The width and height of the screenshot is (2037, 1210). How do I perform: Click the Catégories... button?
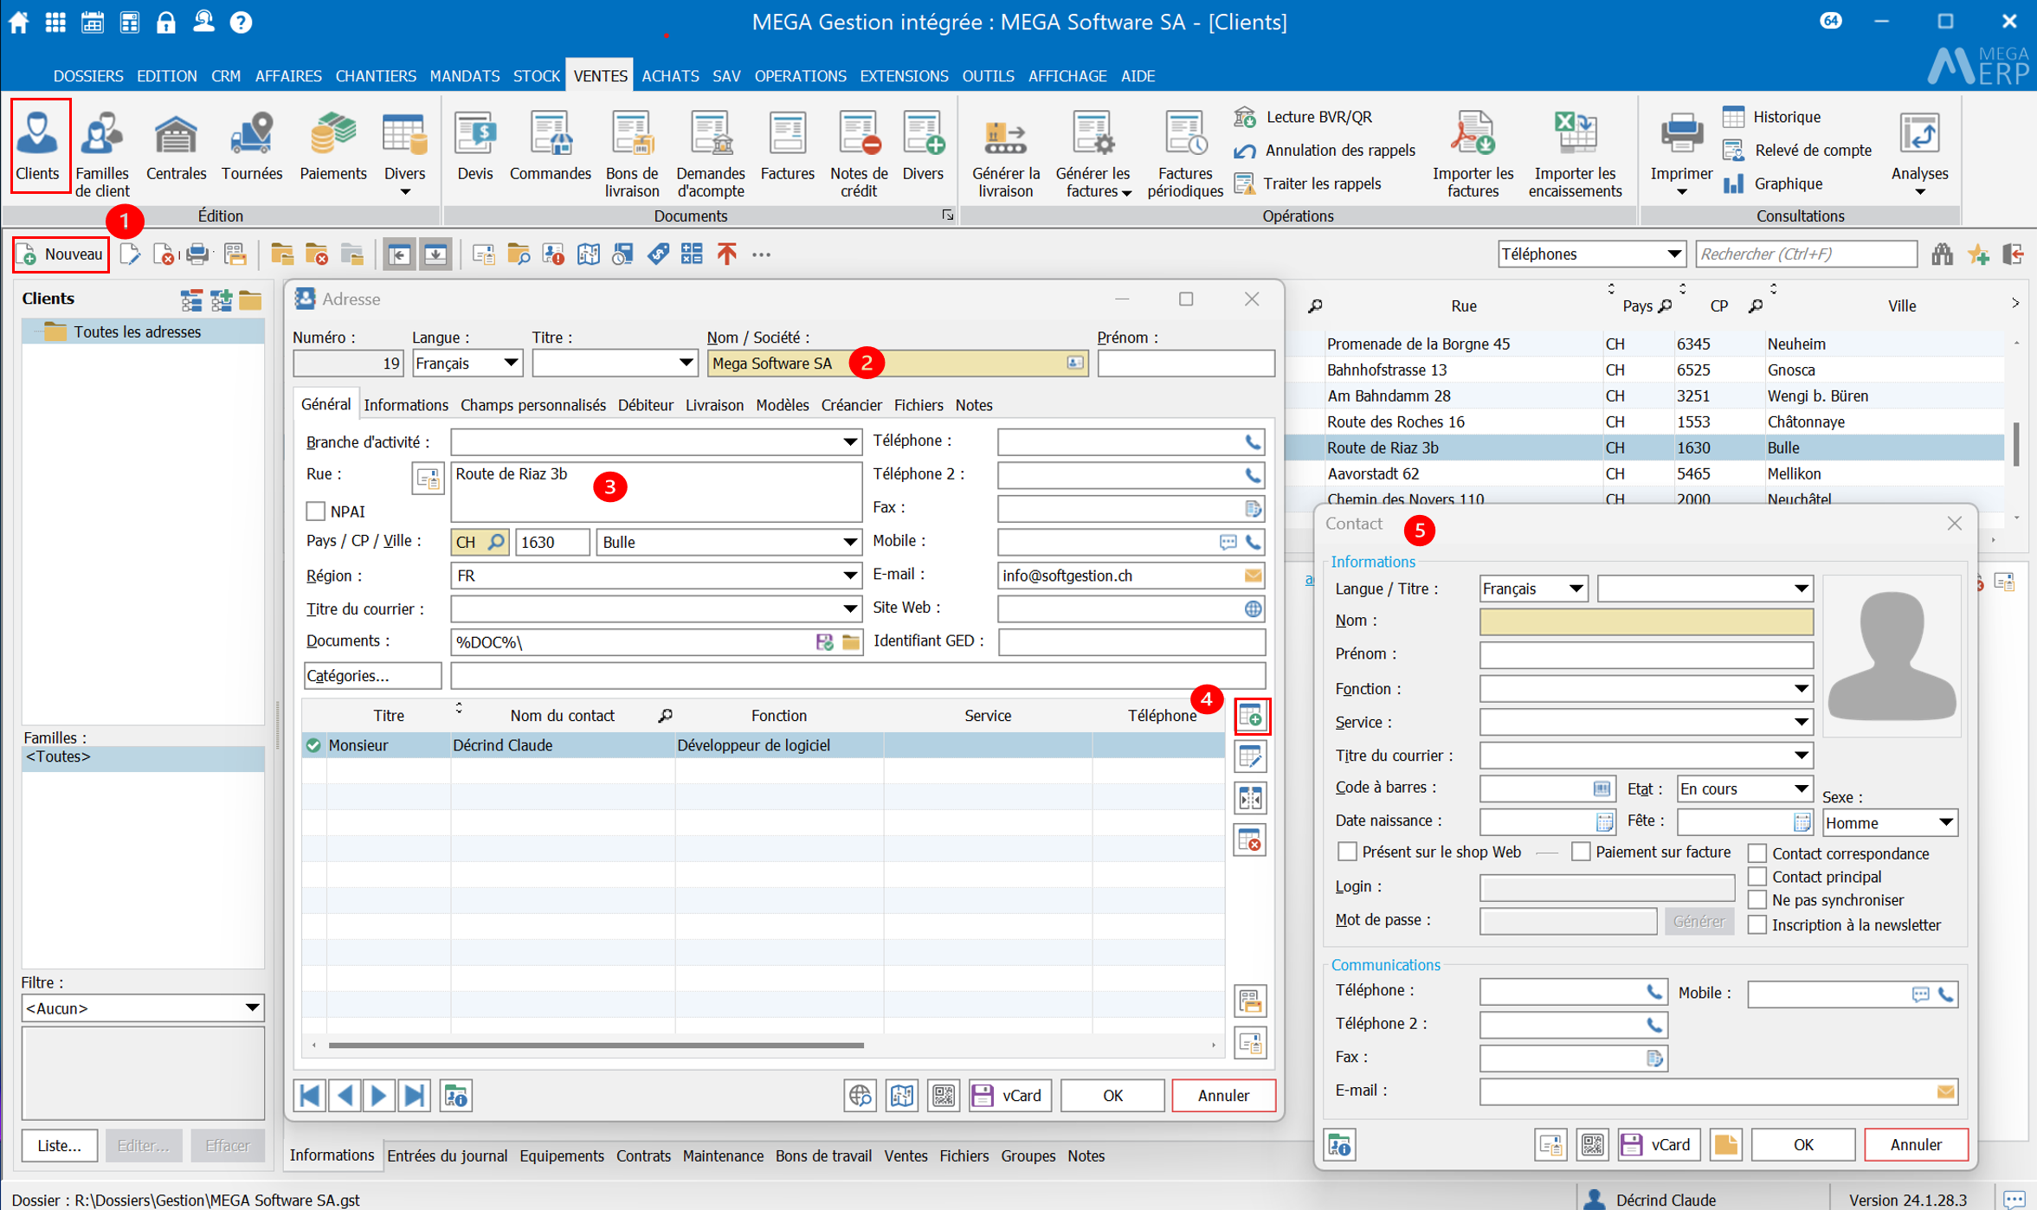point(372,676)
